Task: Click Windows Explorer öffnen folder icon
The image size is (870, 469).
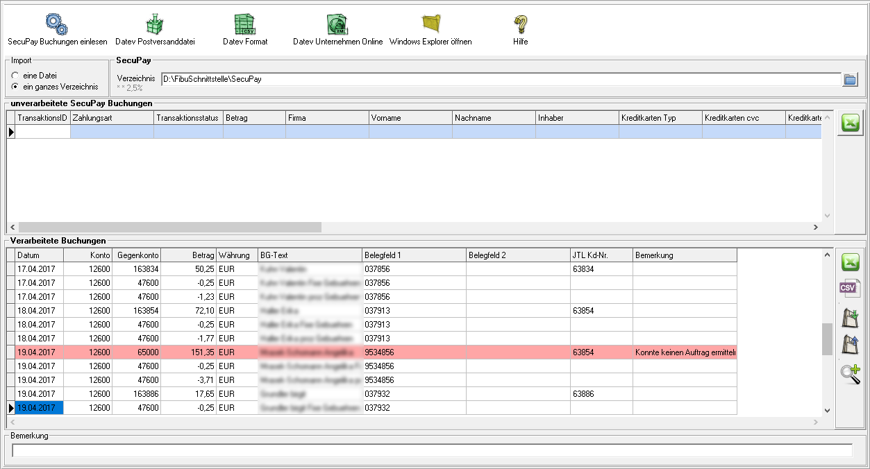Action: (430, 24)
